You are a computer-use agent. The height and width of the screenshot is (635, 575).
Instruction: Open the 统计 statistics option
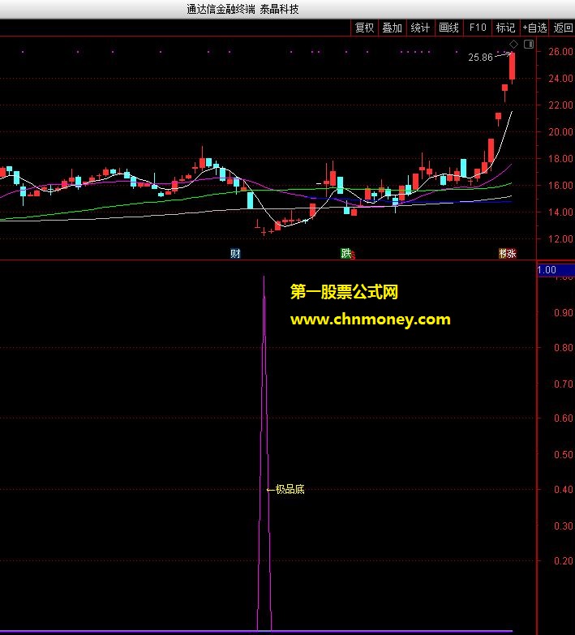420,28
